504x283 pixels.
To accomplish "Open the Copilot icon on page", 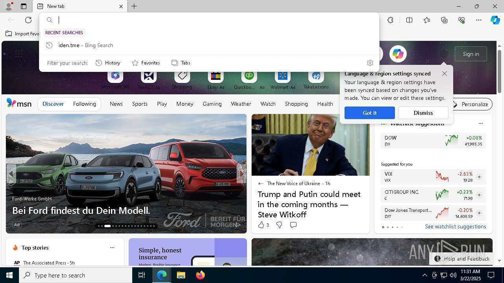I will tap(398, 54).
